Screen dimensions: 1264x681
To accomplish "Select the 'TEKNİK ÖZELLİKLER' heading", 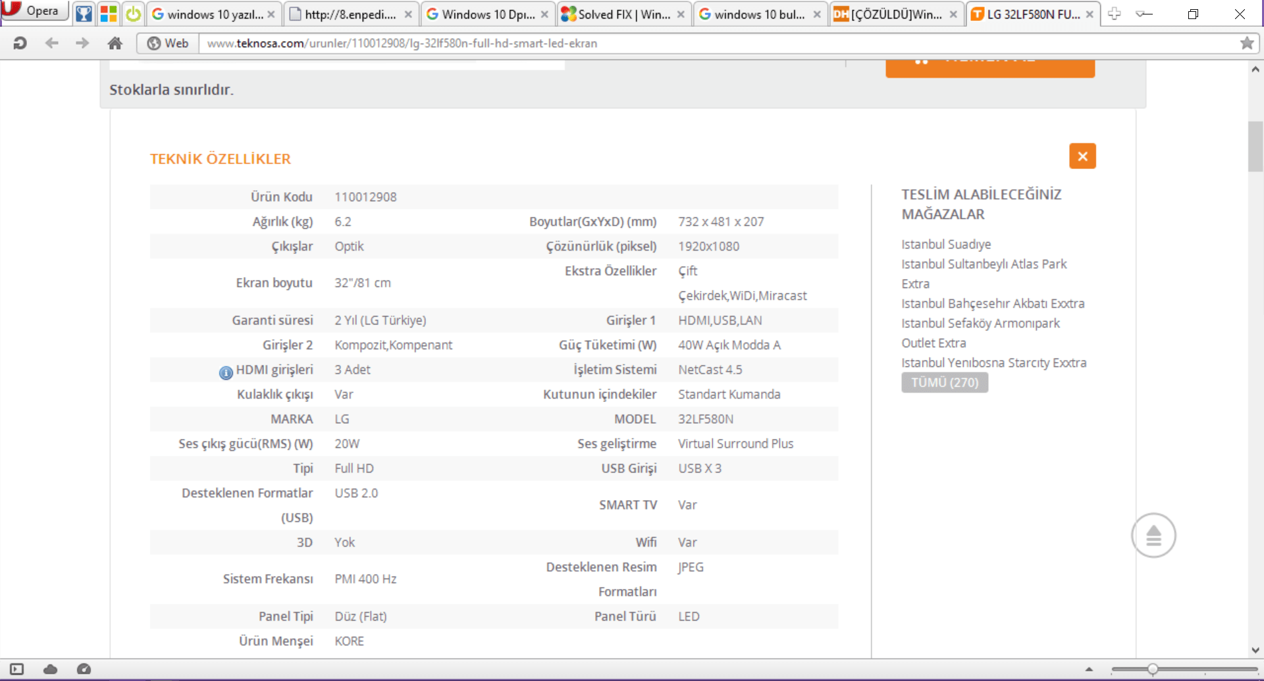I will 220,159.
